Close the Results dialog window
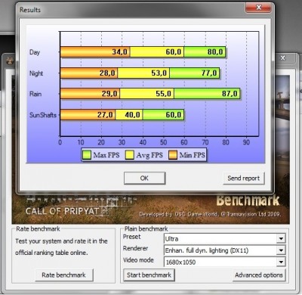 click(258, 8)
